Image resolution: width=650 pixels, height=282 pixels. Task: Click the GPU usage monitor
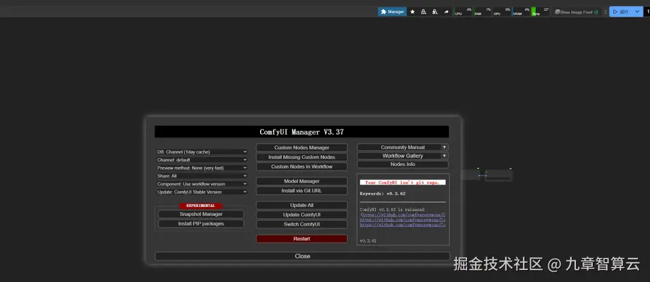tap(501, 11)
